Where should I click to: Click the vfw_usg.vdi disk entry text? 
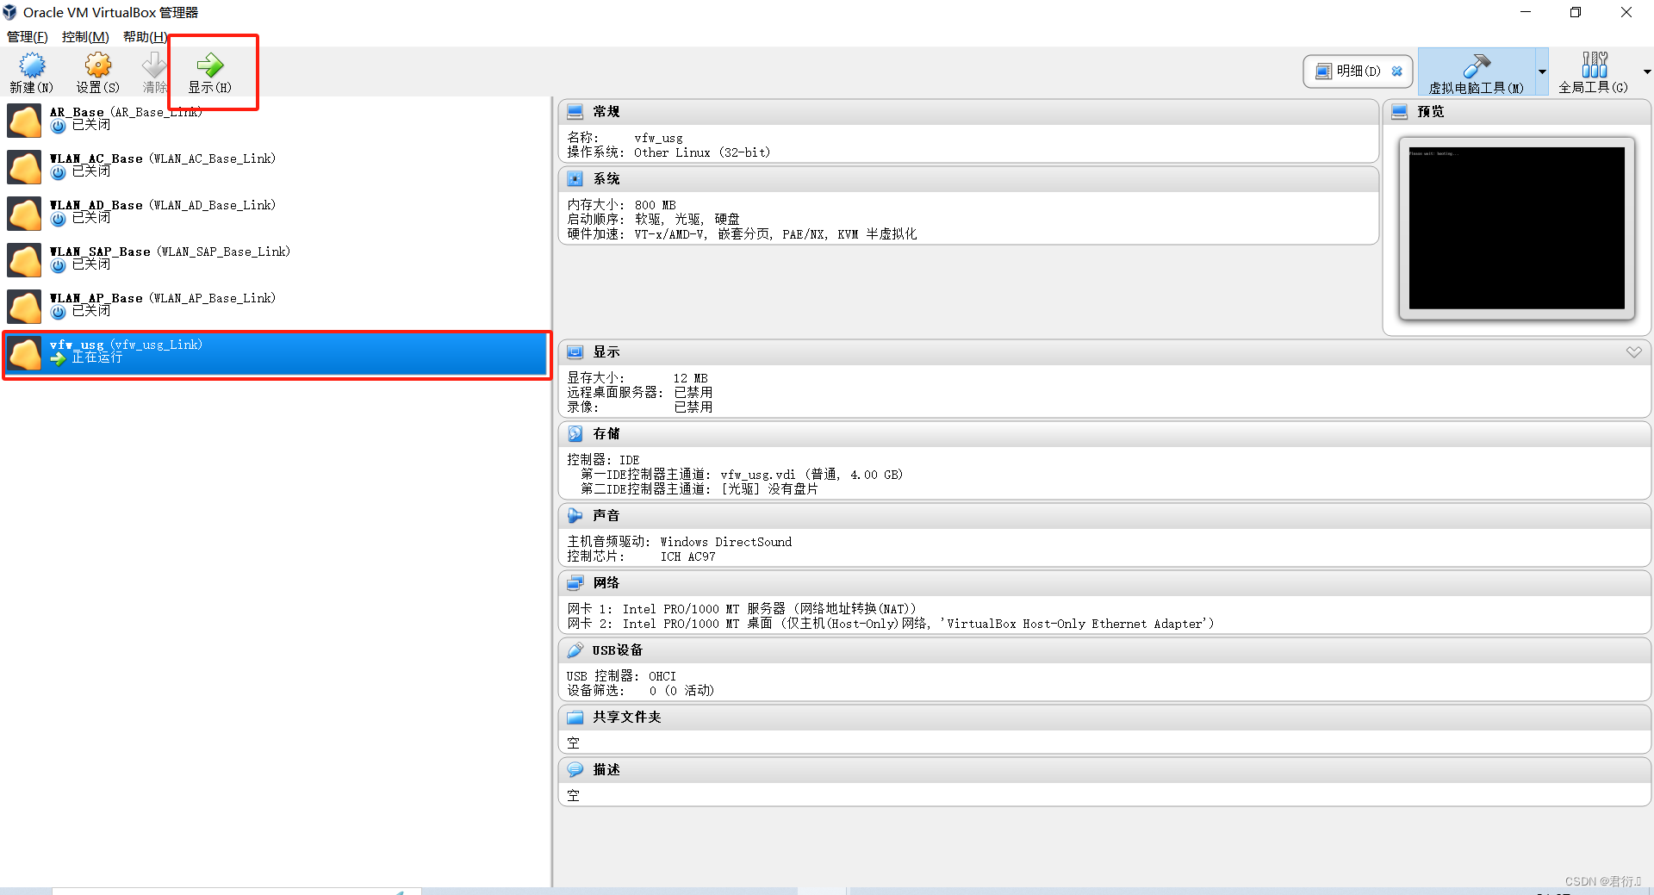811,475
